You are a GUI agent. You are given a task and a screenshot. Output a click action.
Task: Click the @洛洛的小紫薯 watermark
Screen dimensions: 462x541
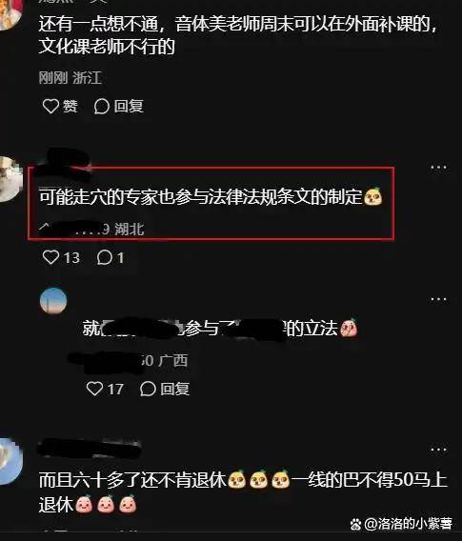pos(408,524)
